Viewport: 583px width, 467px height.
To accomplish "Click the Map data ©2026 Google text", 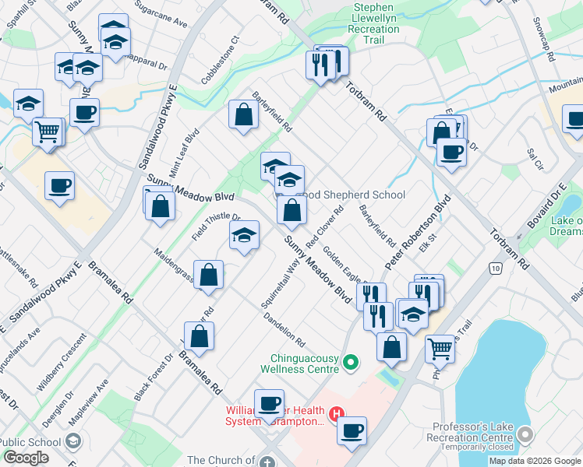I will 535,461.
